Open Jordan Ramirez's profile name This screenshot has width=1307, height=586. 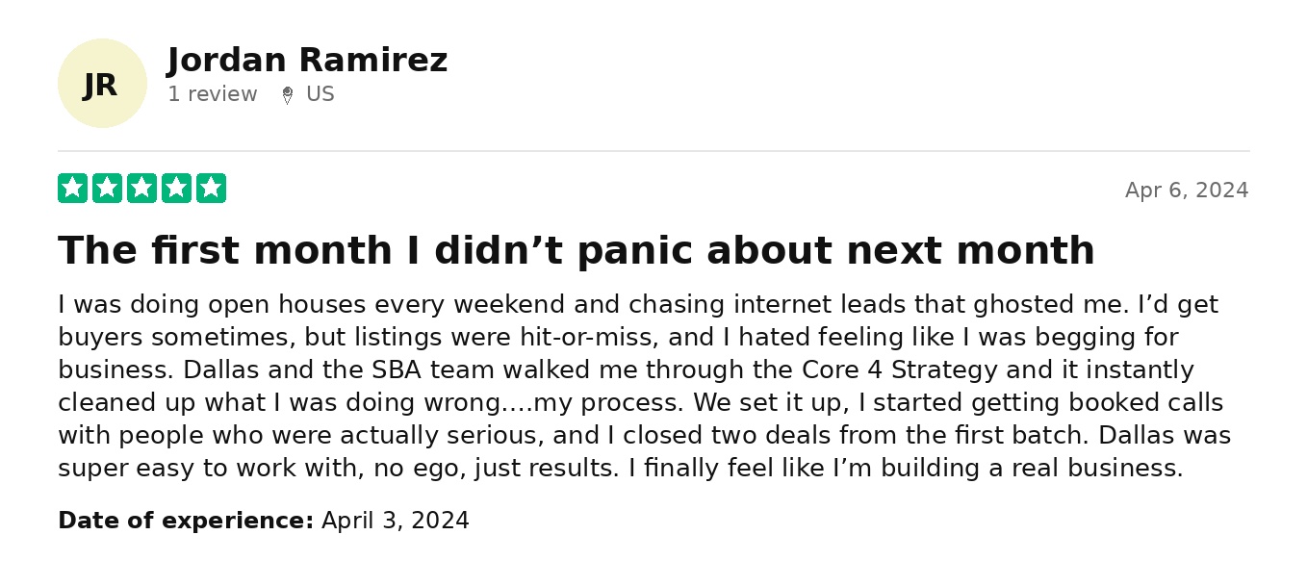[307, 61]
